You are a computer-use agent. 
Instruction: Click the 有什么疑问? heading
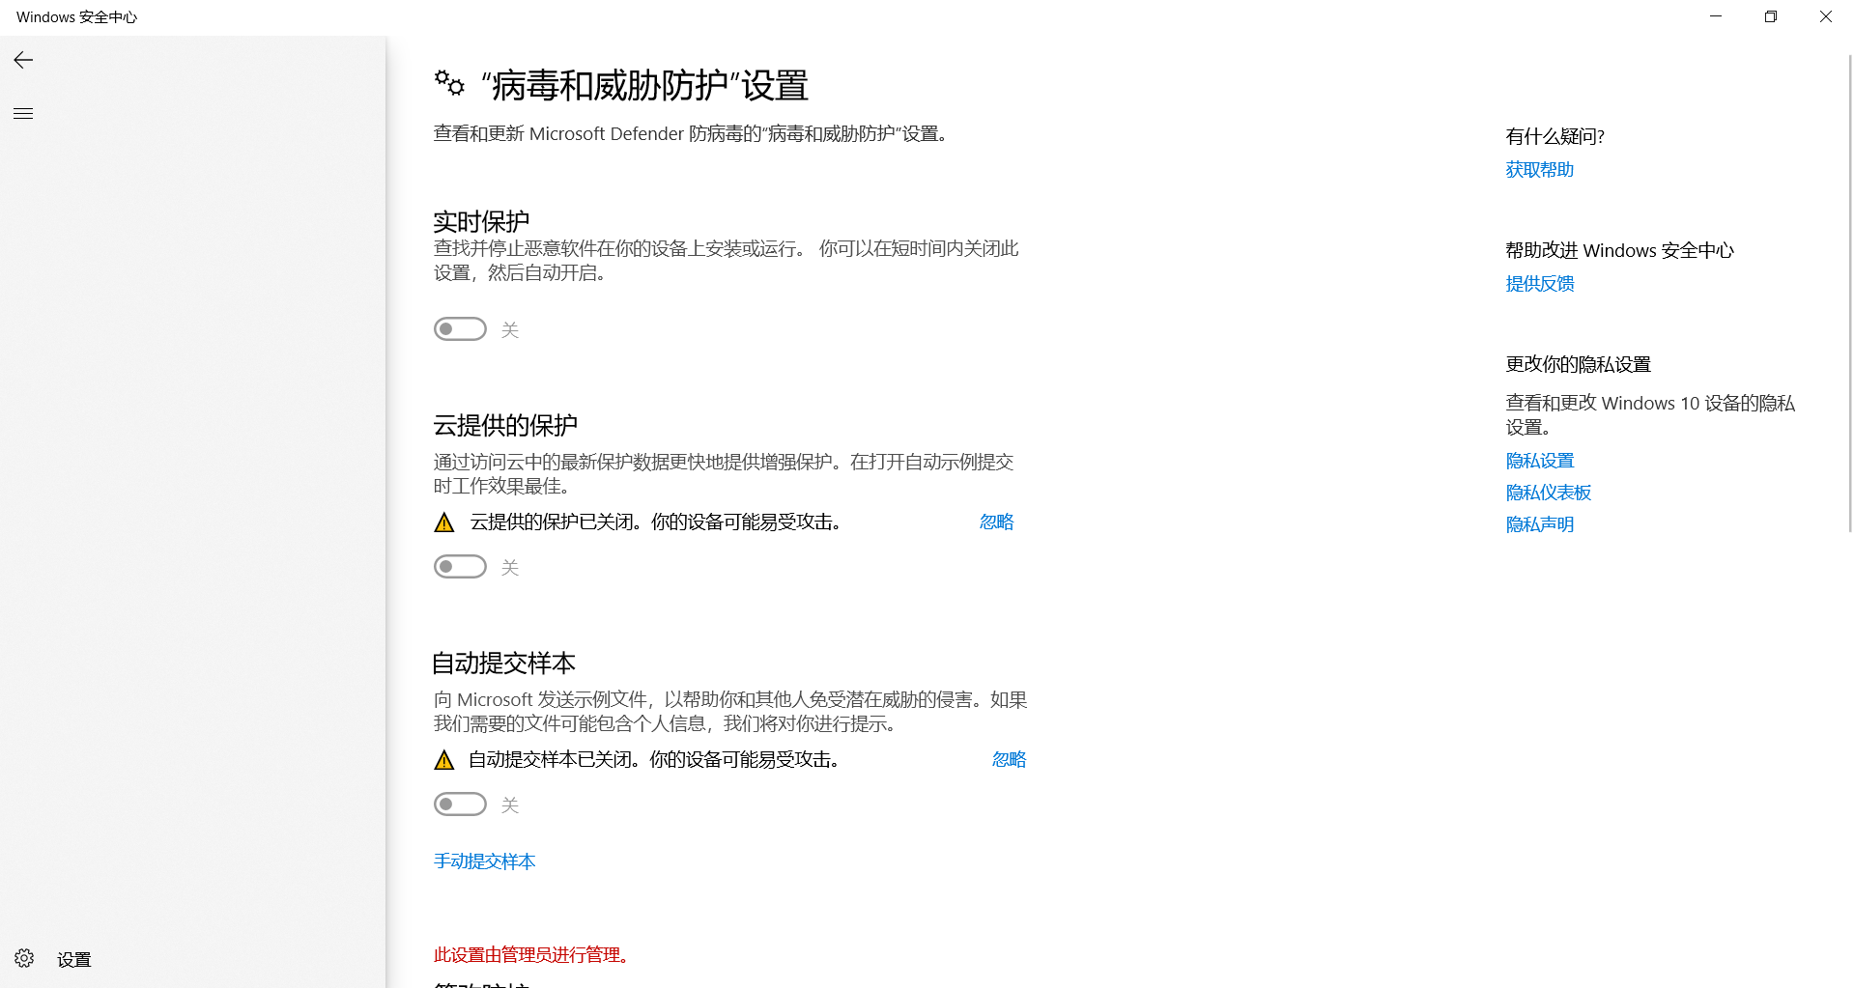(1555, 136)
